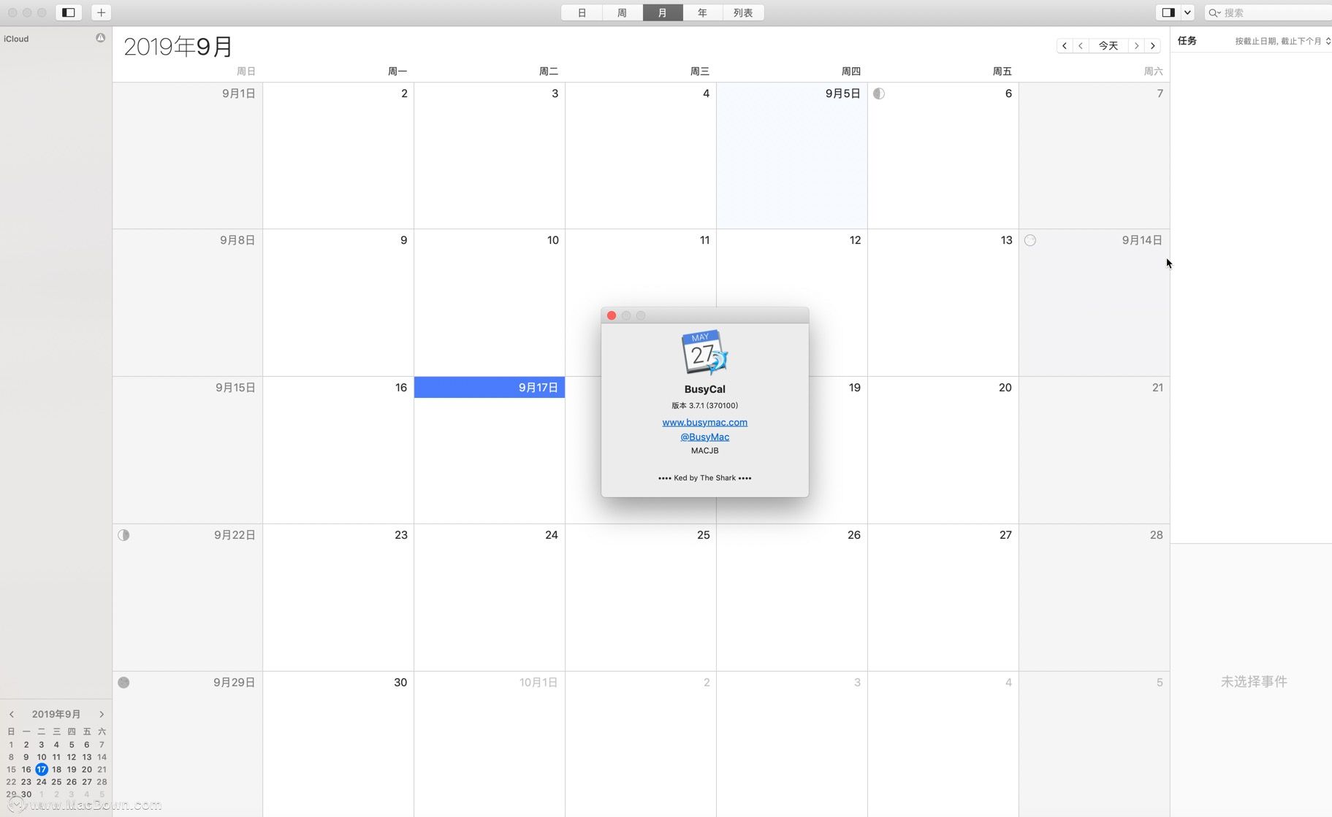1332x817 pixels.
Task: Select the September 27 day cell
Action: (943, 597)
